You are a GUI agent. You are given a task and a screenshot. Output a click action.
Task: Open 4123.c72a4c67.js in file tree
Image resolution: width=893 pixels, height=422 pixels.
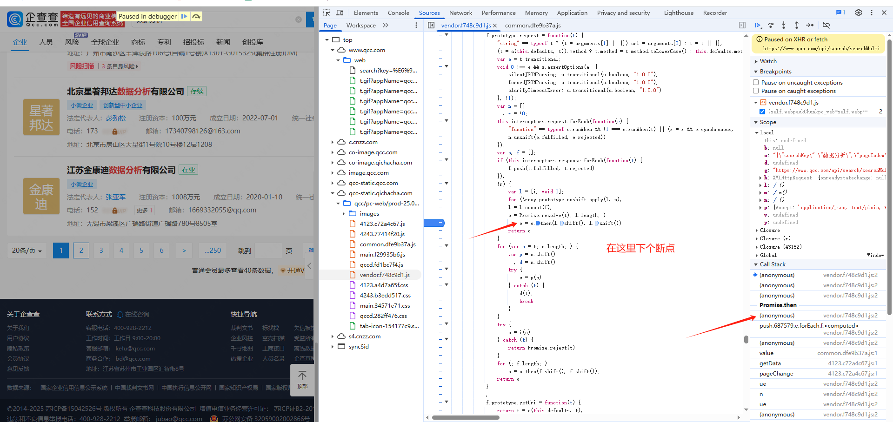click(382, 224)
